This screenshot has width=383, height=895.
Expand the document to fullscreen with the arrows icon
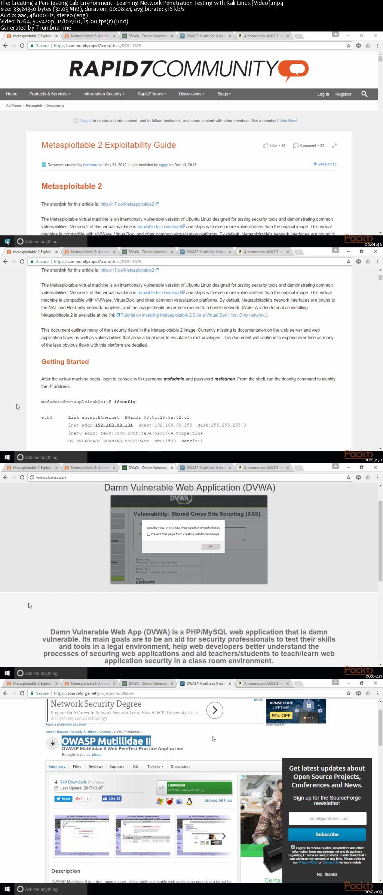pos(334,145)
